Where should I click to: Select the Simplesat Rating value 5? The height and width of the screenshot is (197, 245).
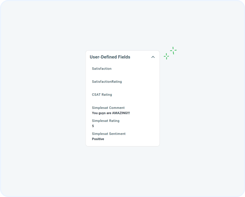(x=93, y=126)
